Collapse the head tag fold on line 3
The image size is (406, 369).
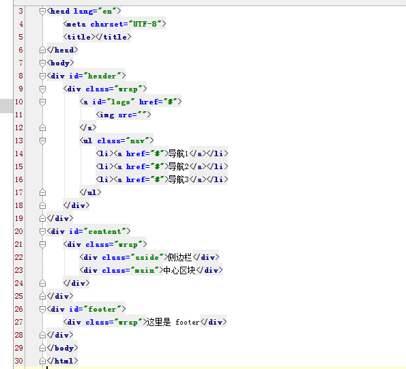tap(43, 11)
